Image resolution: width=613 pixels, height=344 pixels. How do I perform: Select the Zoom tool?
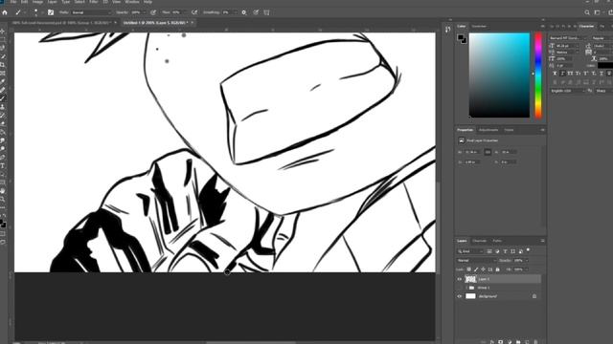[x=3, y=200]
